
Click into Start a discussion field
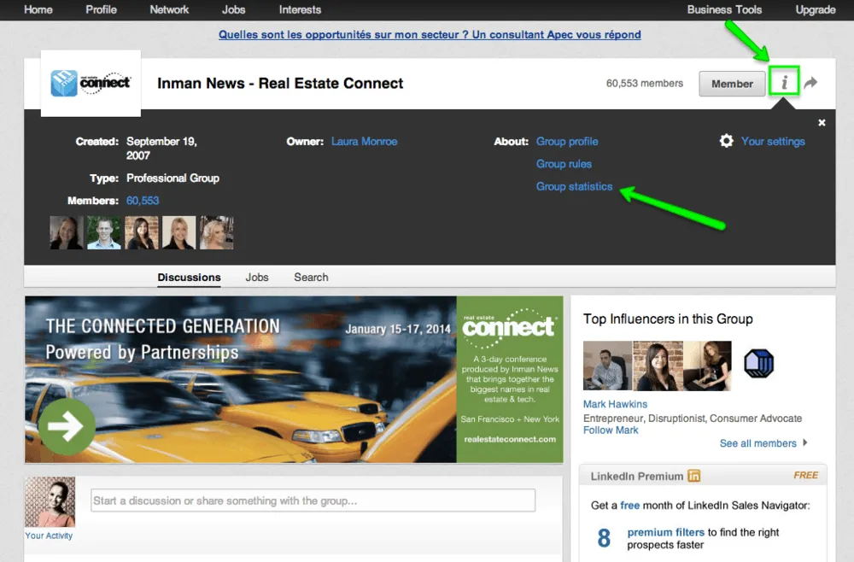pos(313,501)
